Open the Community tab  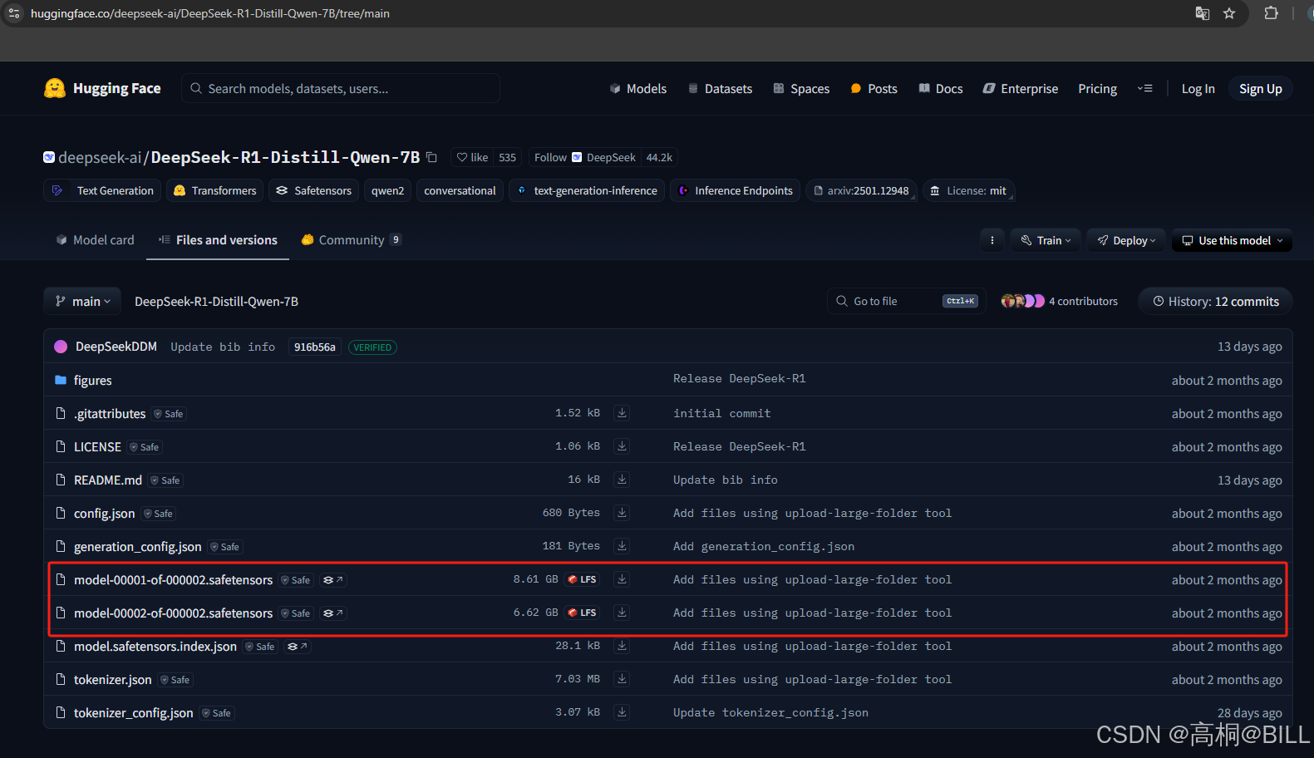tap(351, 240)
